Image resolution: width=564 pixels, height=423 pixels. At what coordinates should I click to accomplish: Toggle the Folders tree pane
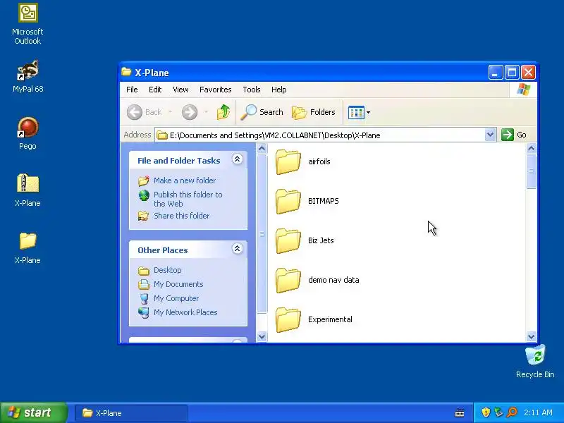313,112
